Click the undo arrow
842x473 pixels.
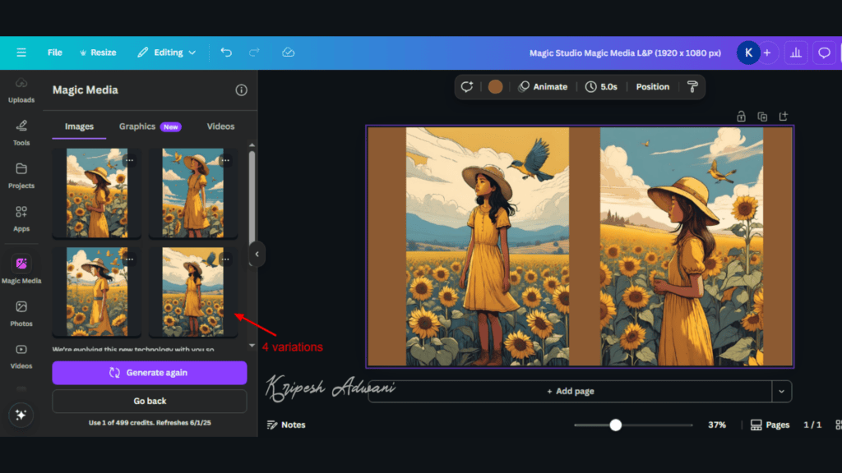click(x=226, y=52)
